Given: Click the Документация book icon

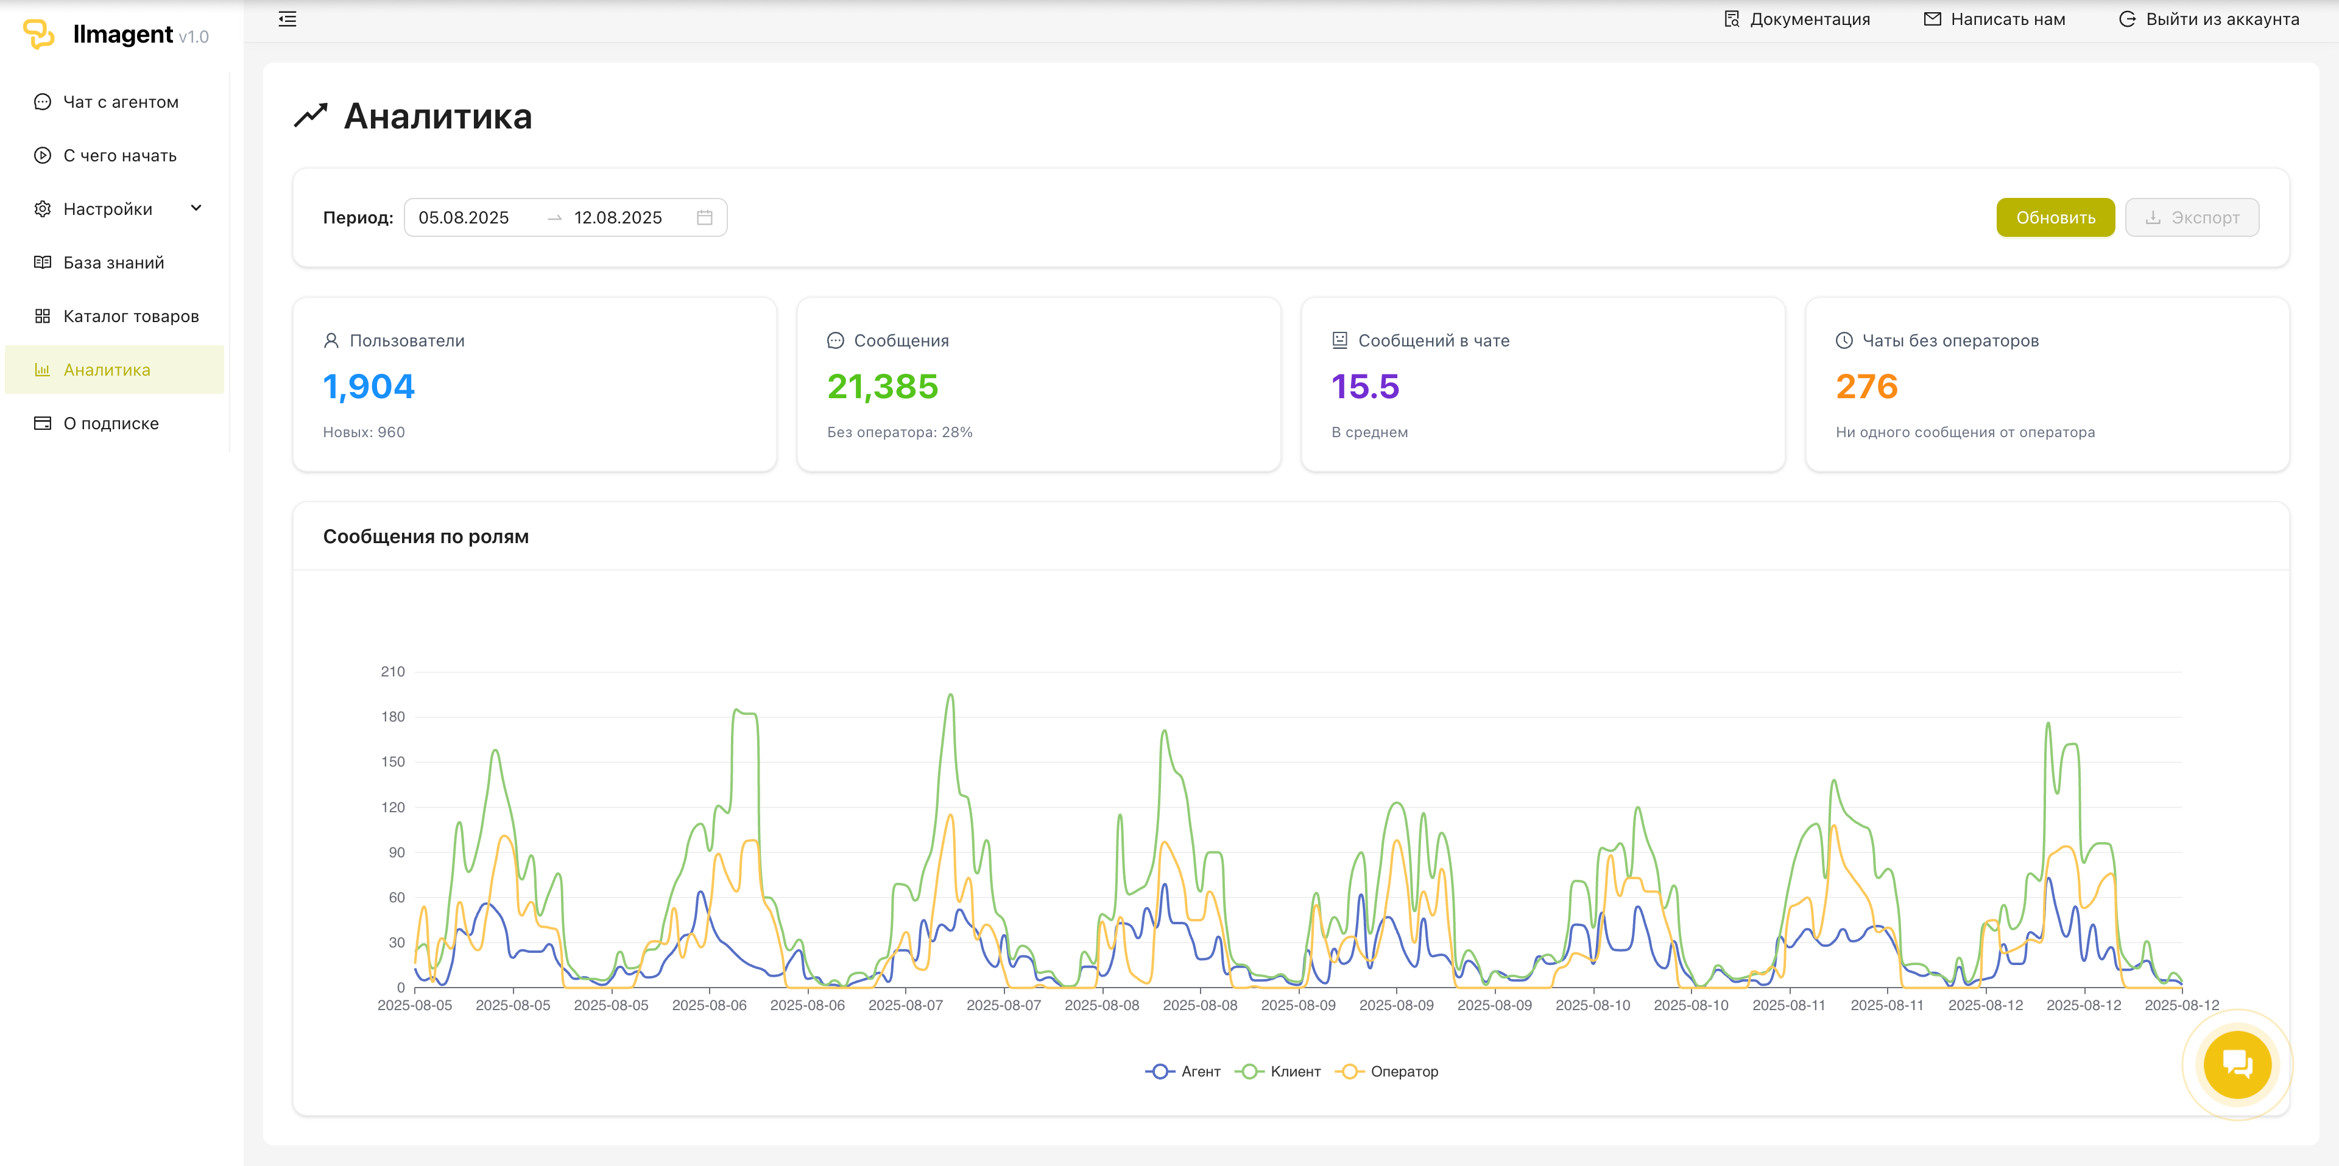Looking at the screenshot, I should click(x=1732, y=19).
